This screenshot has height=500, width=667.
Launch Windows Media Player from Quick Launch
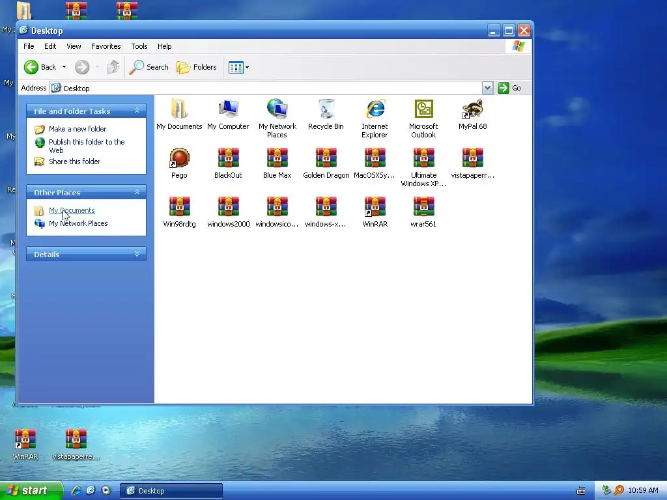(106, 490)
